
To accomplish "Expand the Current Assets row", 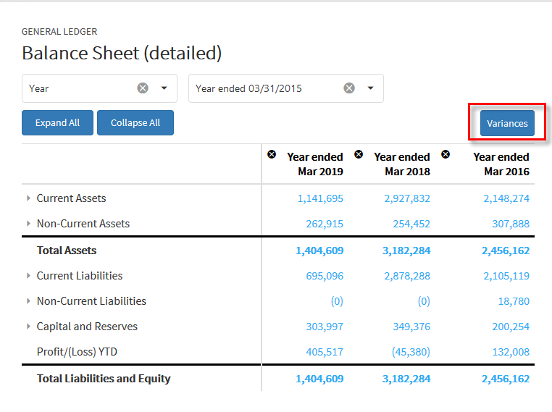I will click(x=28, y=198).
